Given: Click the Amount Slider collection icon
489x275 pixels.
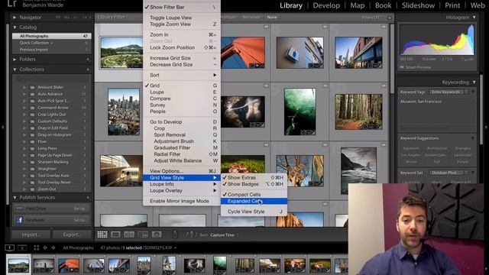Looking at the screenshot, I should tap(32, 87).
